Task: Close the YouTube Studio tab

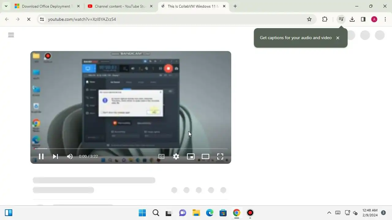Action: coord(151,6)
